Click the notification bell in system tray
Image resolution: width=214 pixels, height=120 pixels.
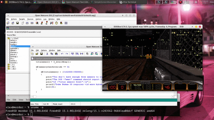[x=196, y=2]
